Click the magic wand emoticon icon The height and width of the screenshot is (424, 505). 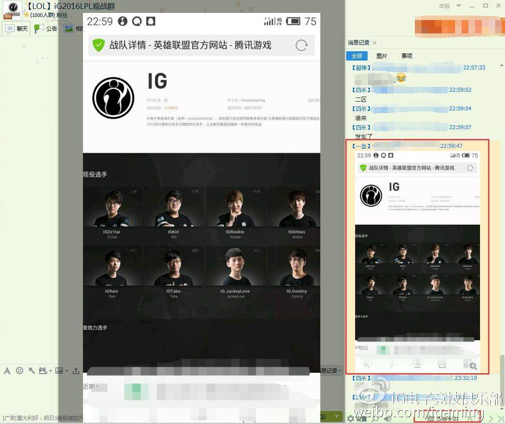[x=31, y=371]
